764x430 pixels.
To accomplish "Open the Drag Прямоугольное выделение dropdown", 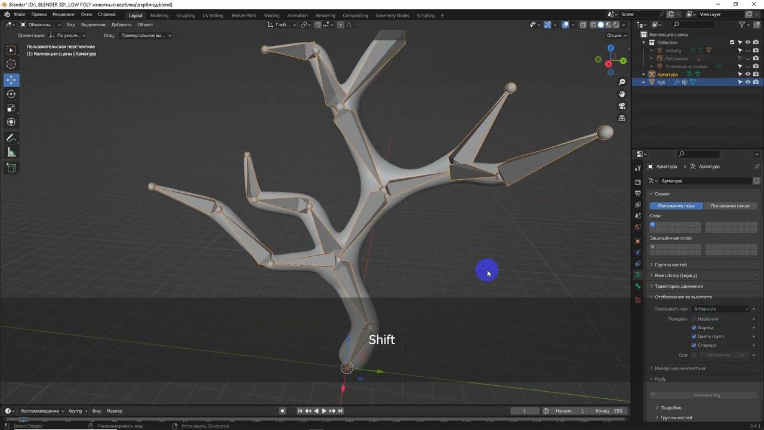I will pyautogui.click(x=145, y=35).
